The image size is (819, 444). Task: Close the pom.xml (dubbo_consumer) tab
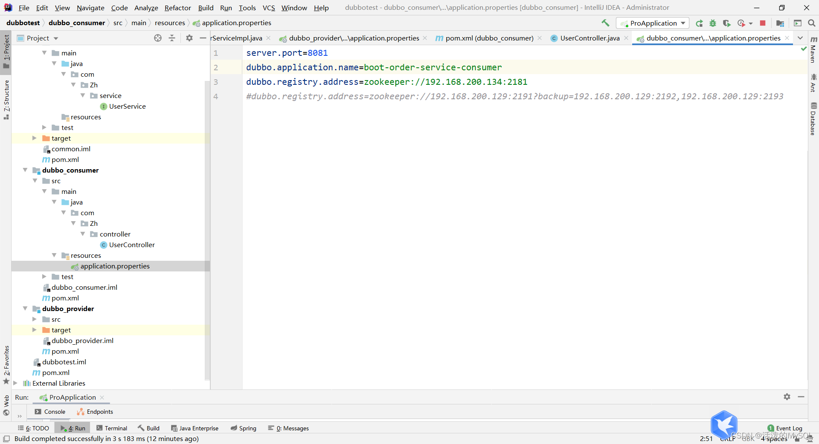[540, 38]
